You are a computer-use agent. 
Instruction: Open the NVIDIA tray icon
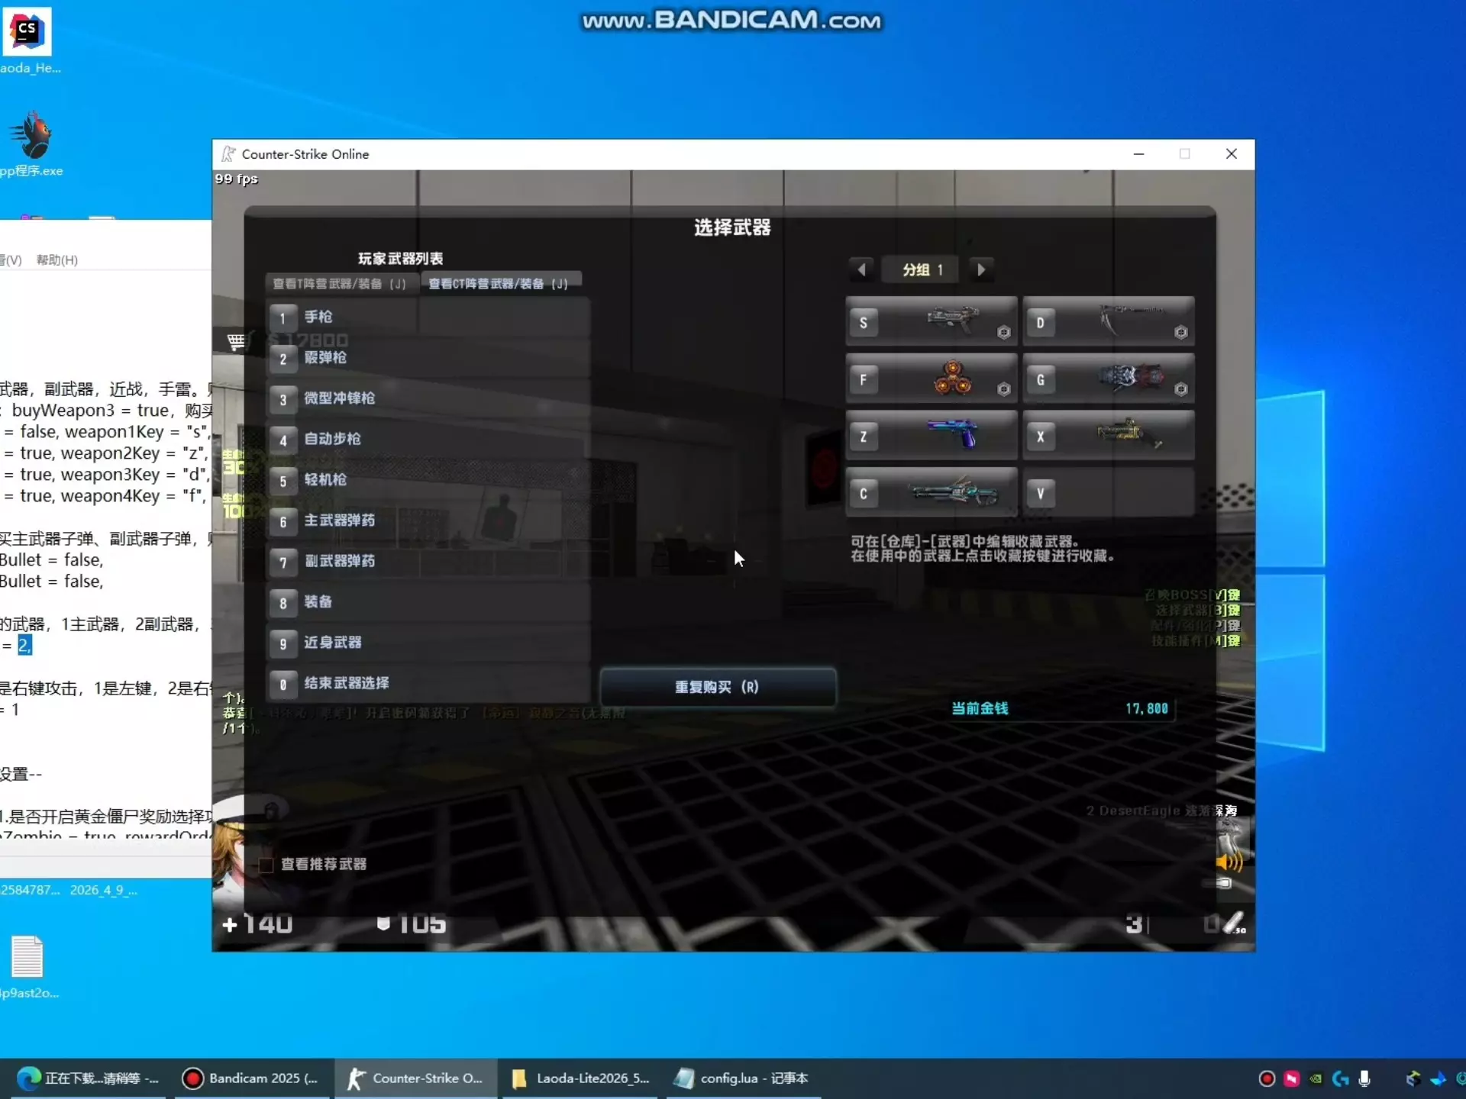(x=1316, y=1078)
